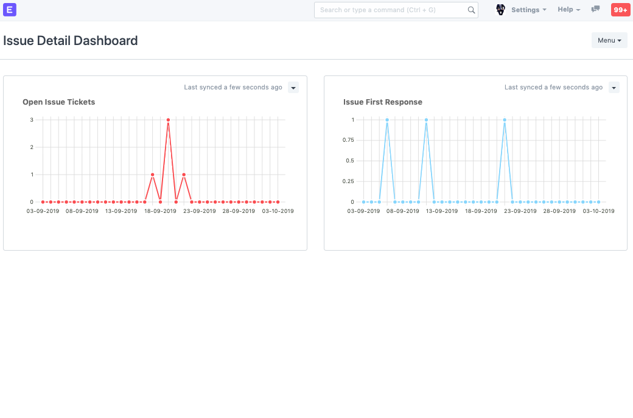Screen dimensions: 633x418
Task: Click the Open Issue Tickets chart title
Action: (59, 102)
